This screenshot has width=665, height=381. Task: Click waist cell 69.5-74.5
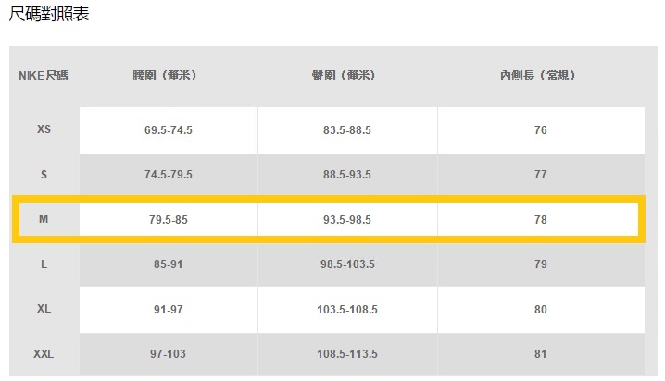tap(168, 130)
